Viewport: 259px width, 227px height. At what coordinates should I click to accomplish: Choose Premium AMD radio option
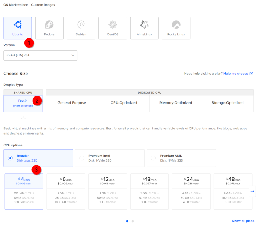click(154, 158)
